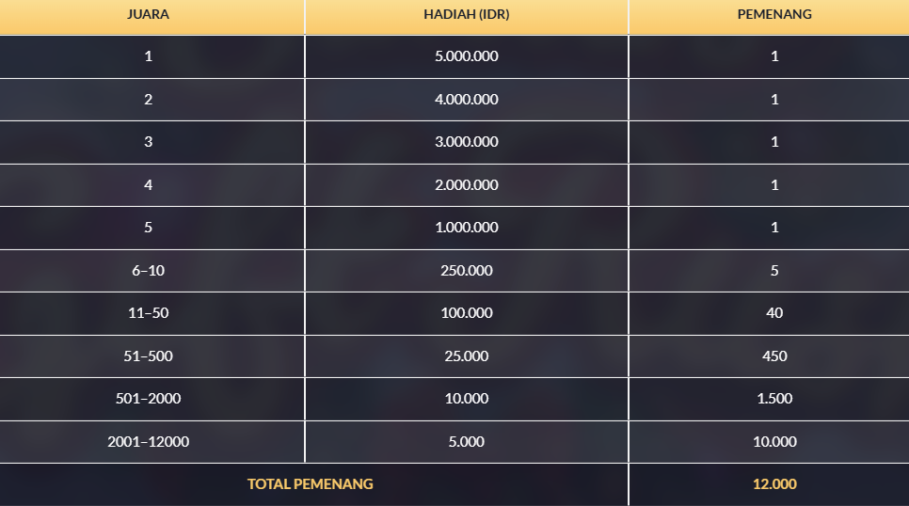This screenshot has height=506, width=909.
Task: Select the 1.000.000 prize cell
Action: (467, 228)
